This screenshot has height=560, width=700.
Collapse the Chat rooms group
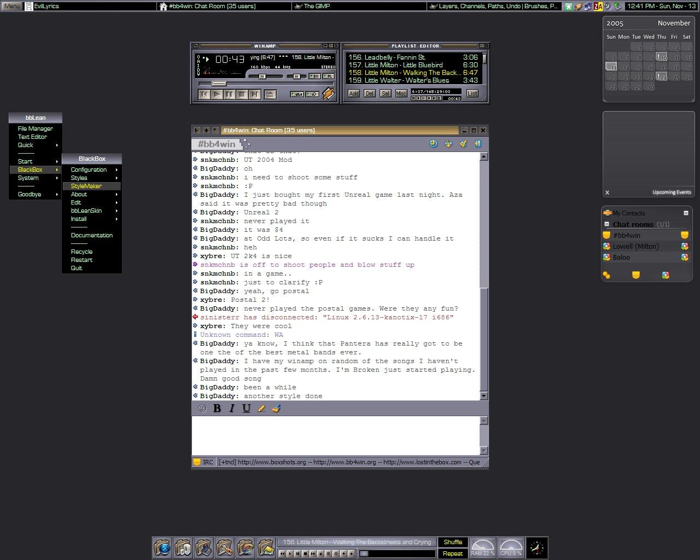click(606, 224)
